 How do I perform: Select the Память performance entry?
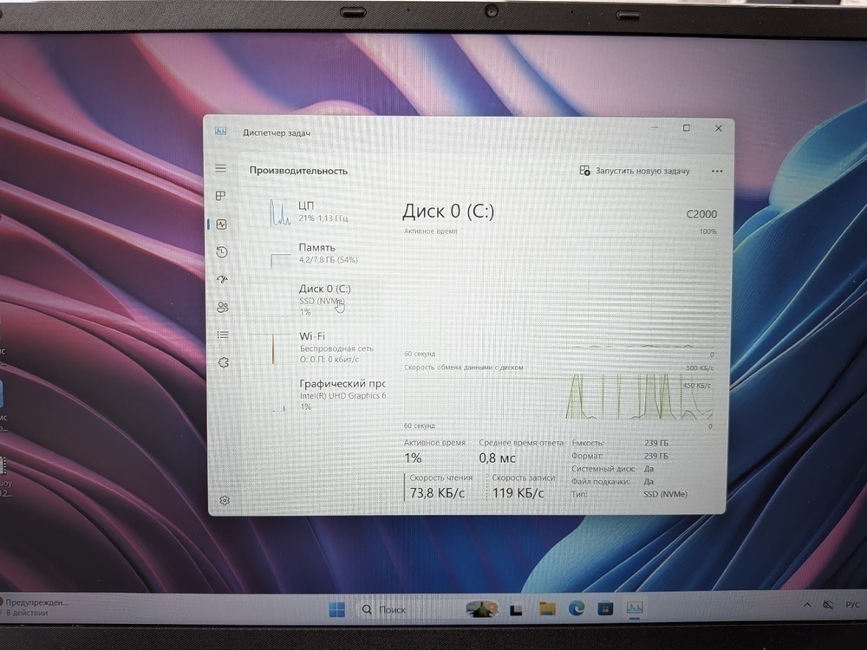point(318,254)
